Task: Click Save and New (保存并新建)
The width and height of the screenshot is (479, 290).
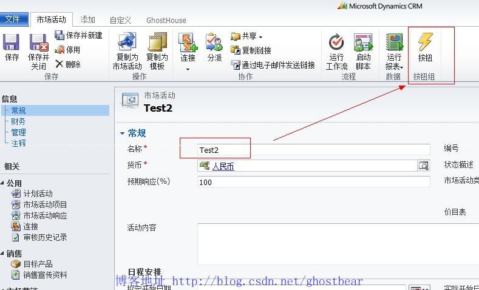Action: (78, 35)
